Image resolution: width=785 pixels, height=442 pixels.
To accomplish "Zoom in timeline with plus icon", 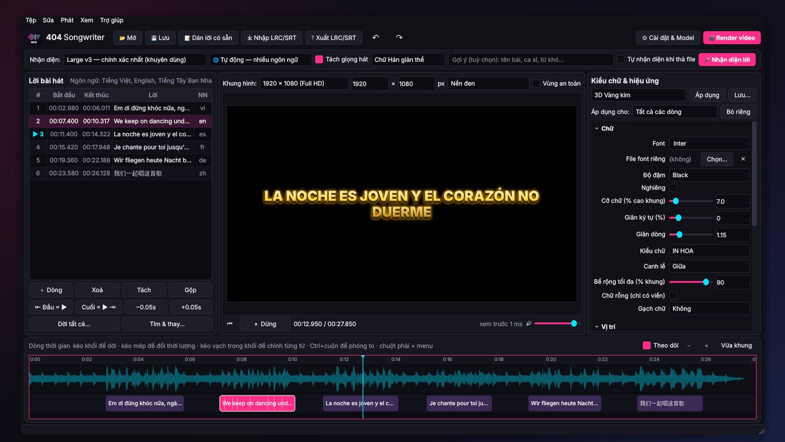I will [706, 346].
